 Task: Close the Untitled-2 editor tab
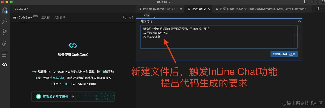tap(209, 9)
